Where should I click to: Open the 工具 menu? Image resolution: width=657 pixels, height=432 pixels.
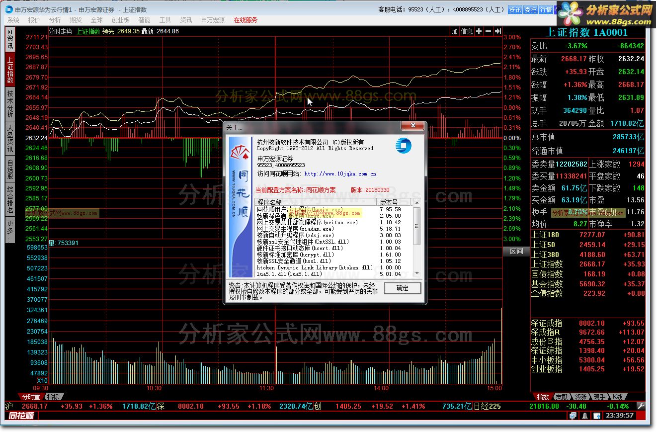pyautogui.click(x=165, y=20)
